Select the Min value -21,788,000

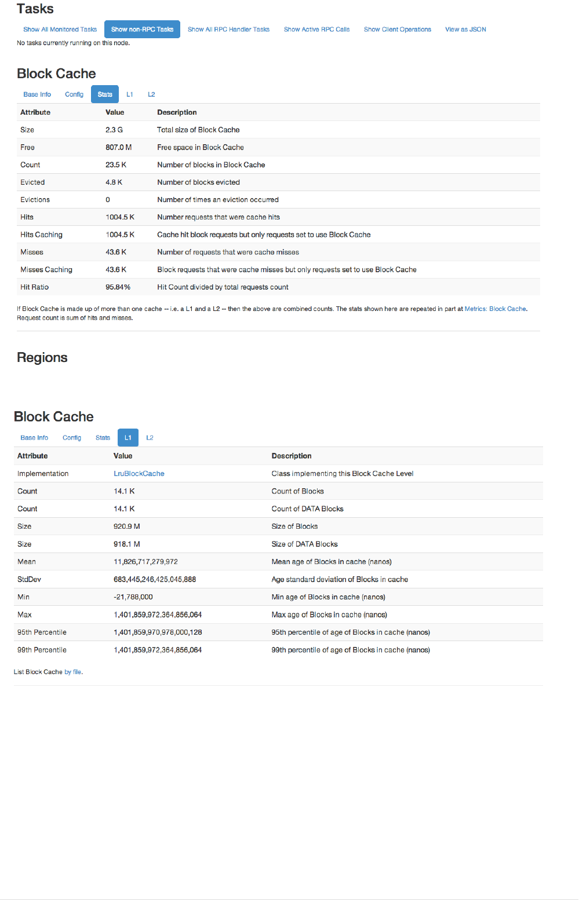133,597
